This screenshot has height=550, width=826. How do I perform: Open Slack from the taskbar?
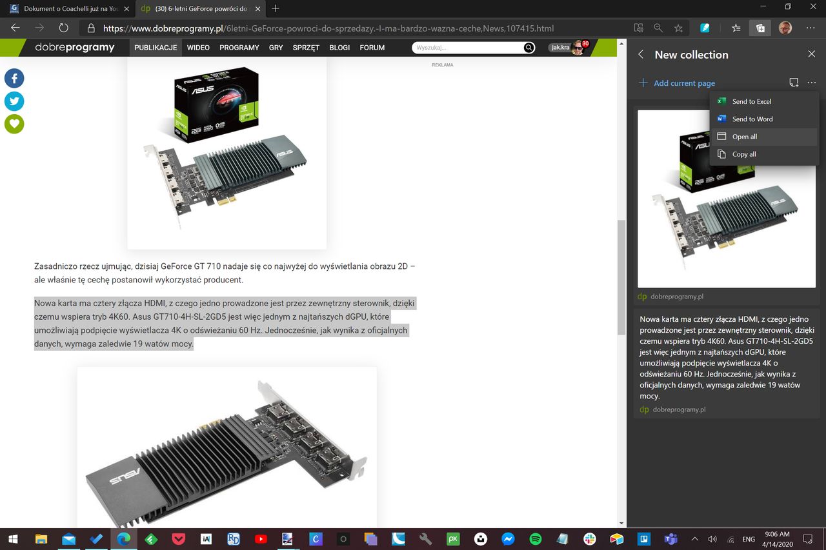[x=590, y=539]
